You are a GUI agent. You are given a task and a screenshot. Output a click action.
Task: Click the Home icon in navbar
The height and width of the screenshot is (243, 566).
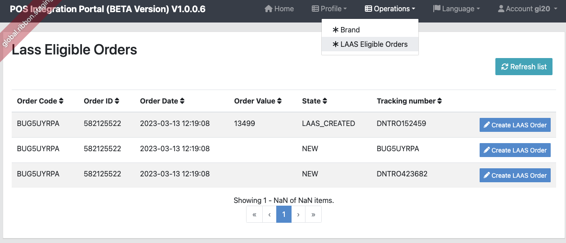pyautogui.click(x=269, y=9)
